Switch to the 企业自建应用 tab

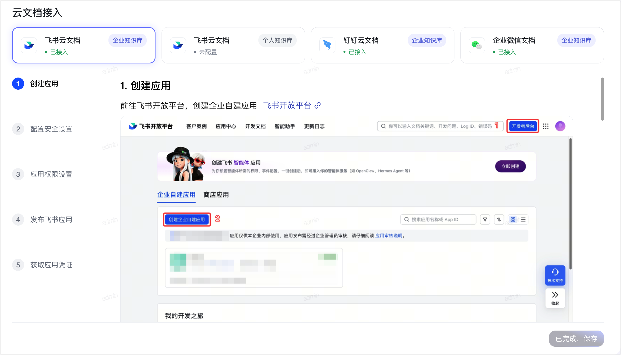176,195
